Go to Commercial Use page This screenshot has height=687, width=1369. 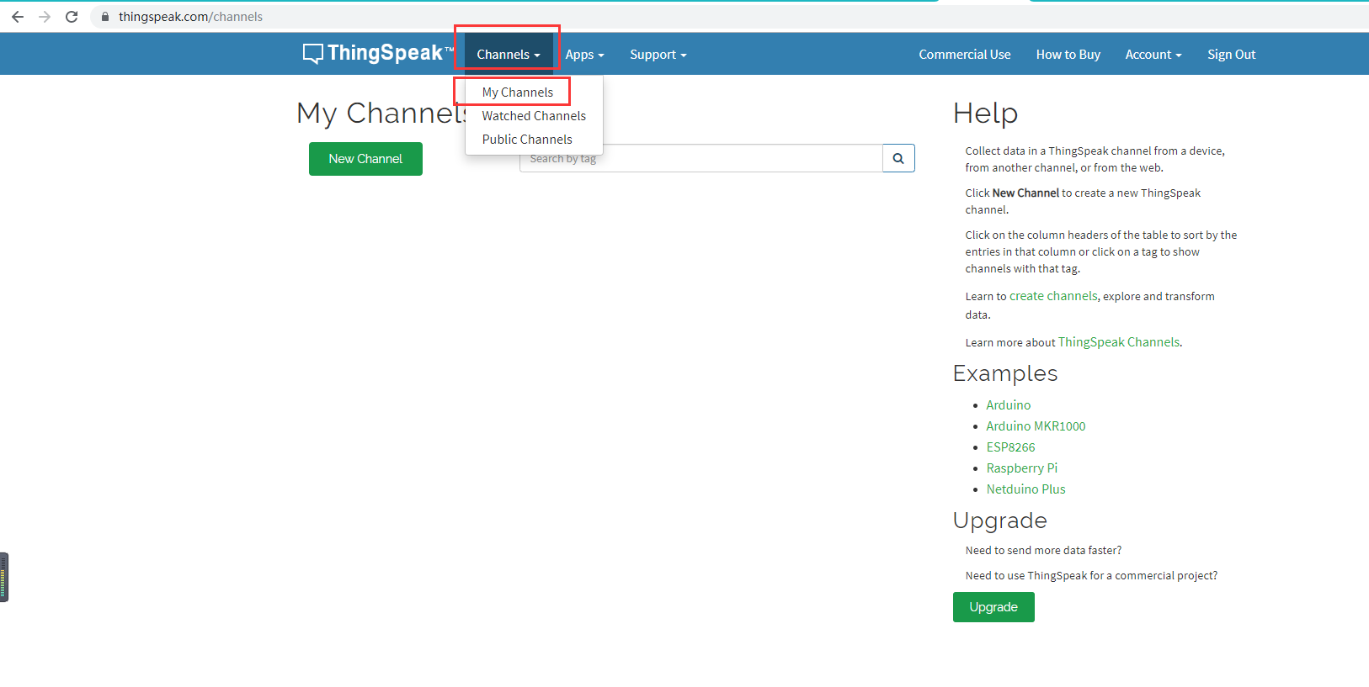[965, 55]
